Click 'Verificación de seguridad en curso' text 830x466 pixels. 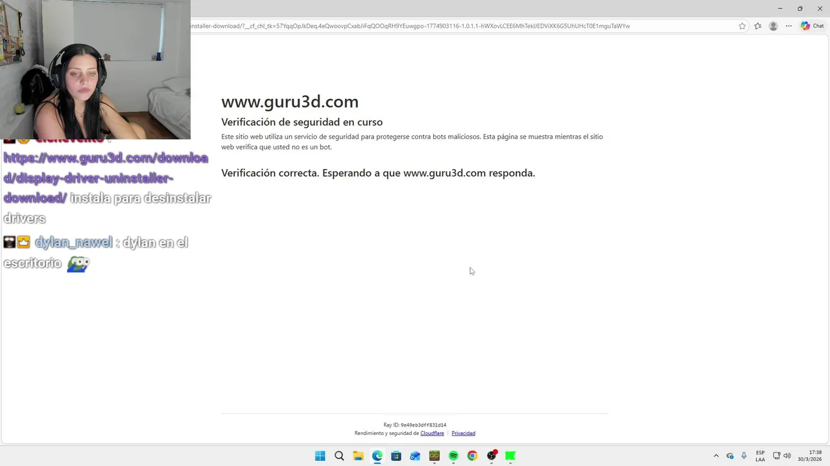point(302,122)
